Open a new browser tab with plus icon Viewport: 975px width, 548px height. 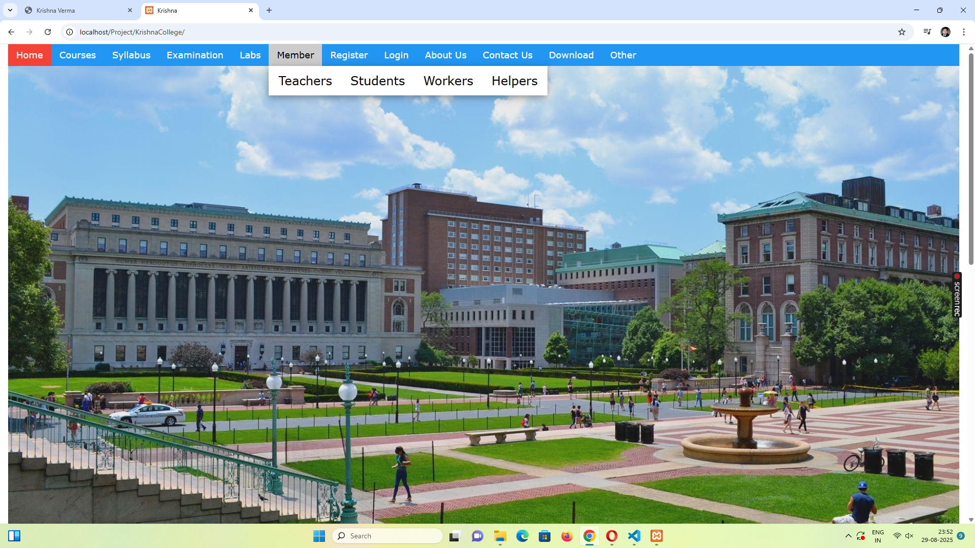coord(269,10)
